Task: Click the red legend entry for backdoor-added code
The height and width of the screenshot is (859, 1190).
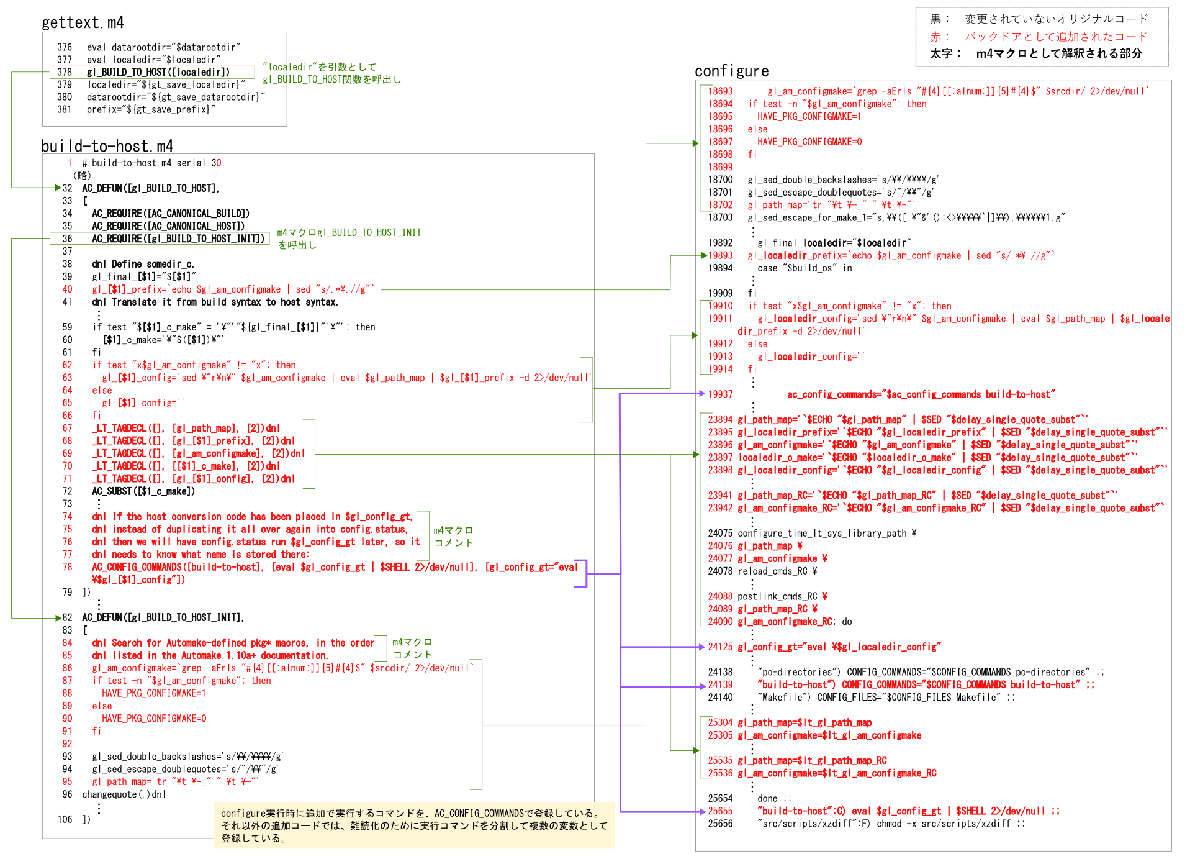Action: click(x=1039, y=36)
